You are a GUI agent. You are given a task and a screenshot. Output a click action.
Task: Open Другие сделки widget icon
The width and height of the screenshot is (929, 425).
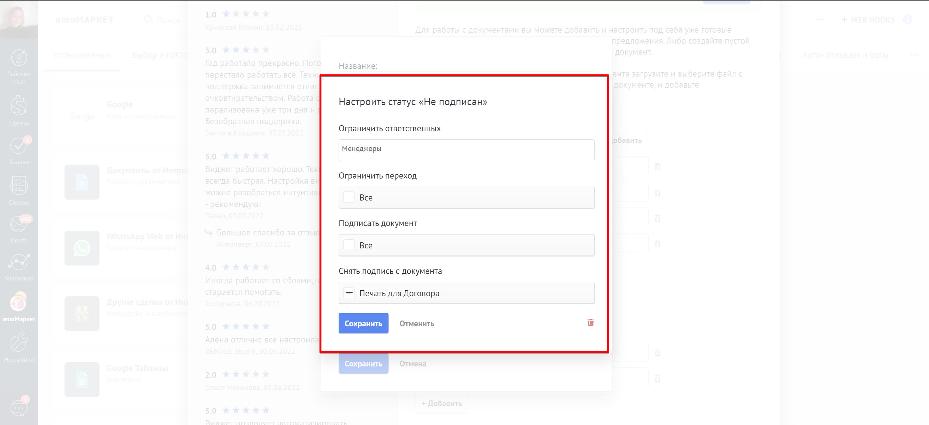tap(82, 314)
